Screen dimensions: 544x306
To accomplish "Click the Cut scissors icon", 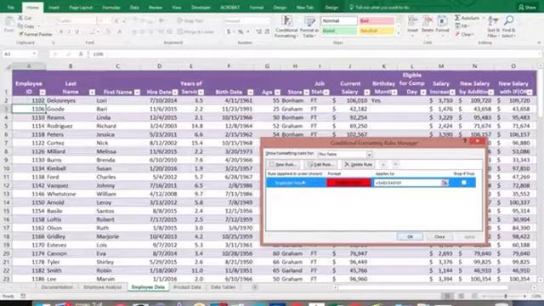I will tap(20, 18).
